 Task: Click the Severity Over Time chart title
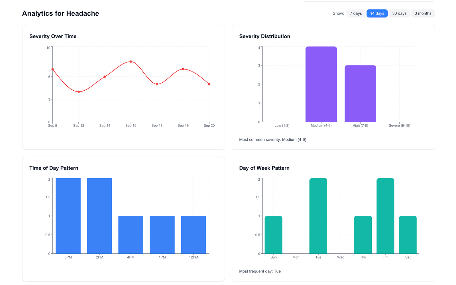tap(53, 36)
